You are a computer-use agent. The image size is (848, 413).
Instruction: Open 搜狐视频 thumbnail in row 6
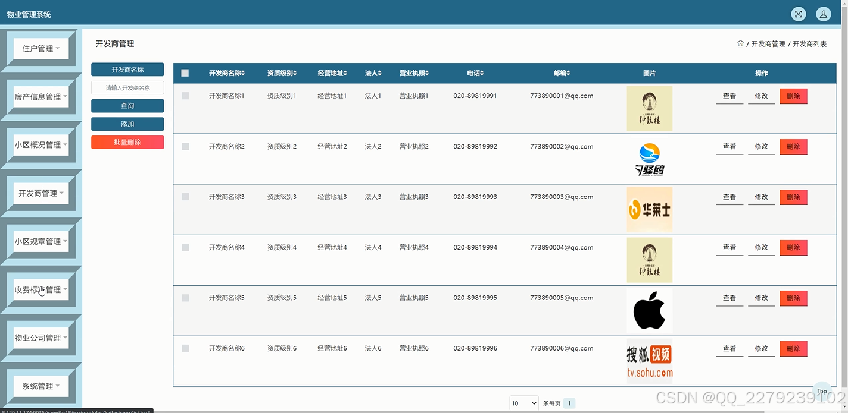(649, 361)
